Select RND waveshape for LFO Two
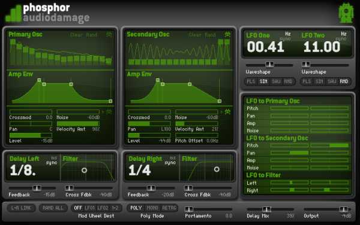The height and width of the screenshot is (225, 360). point(344,81)
